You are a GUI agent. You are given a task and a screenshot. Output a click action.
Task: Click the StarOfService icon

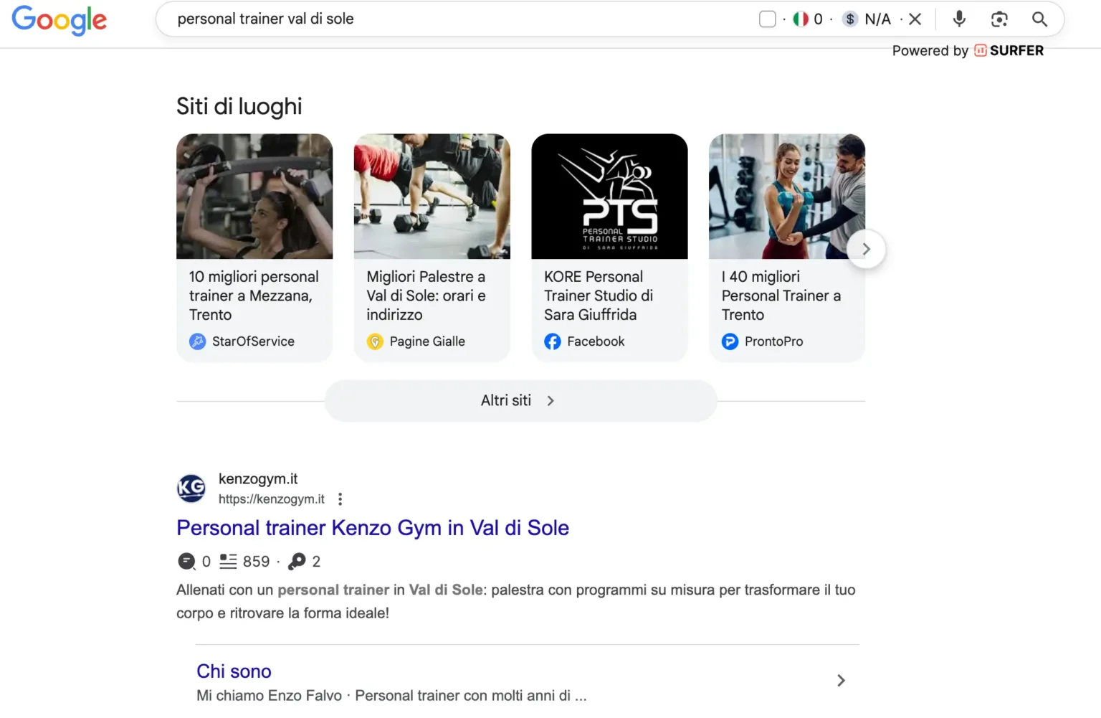click(x=197, y=341)
